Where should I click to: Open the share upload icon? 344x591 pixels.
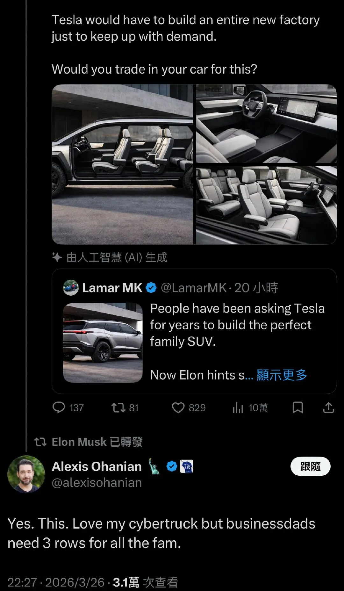[329, 407]
